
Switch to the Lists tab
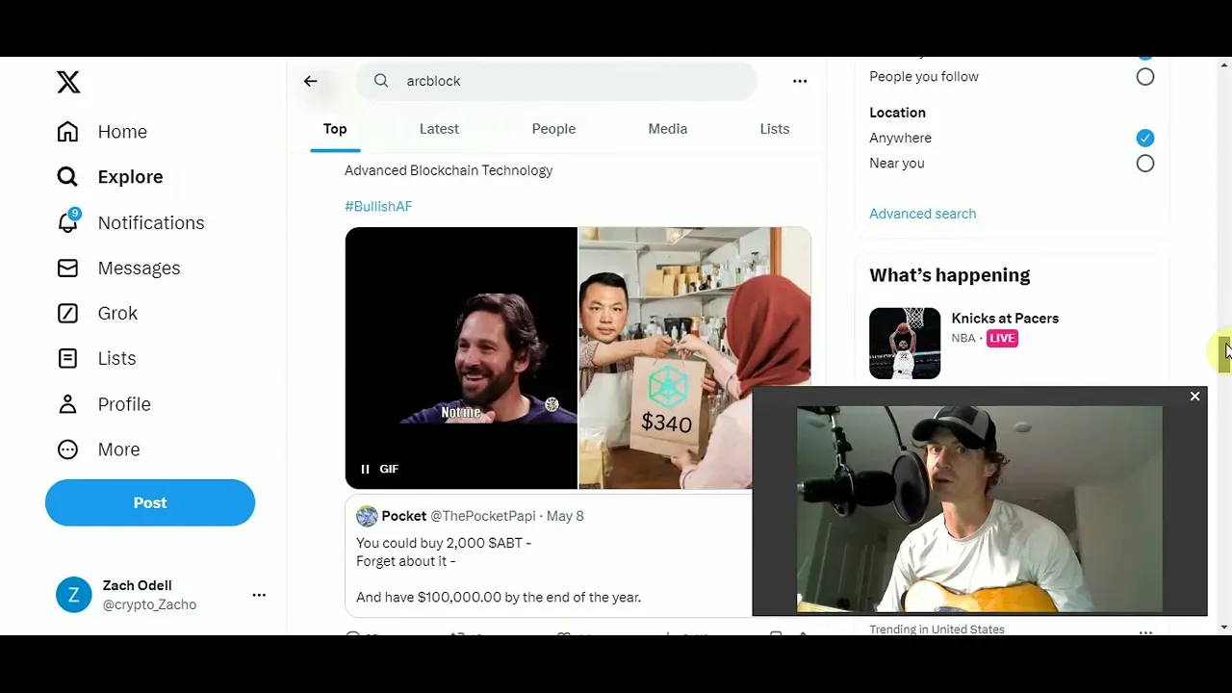tap(775, 129)
